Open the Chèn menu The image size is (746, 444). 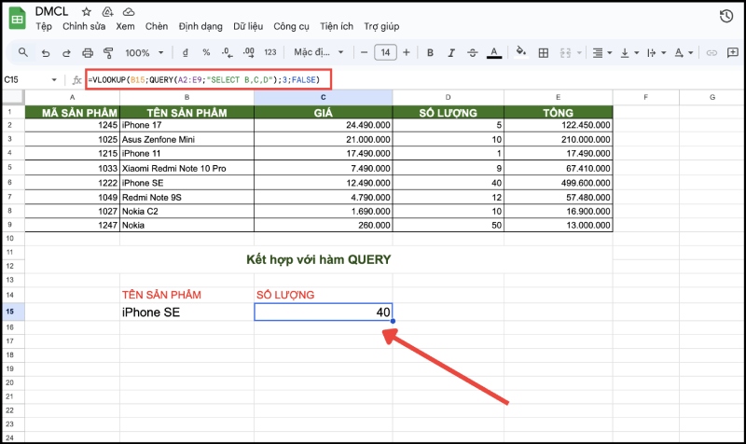click(157, 27)
